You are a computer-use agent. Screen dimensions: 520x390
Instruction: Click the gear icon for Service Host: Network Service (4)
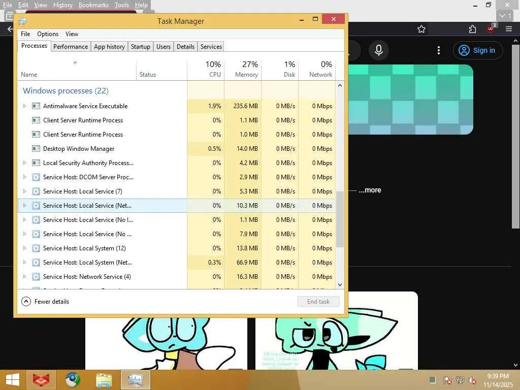coord(36,277)
